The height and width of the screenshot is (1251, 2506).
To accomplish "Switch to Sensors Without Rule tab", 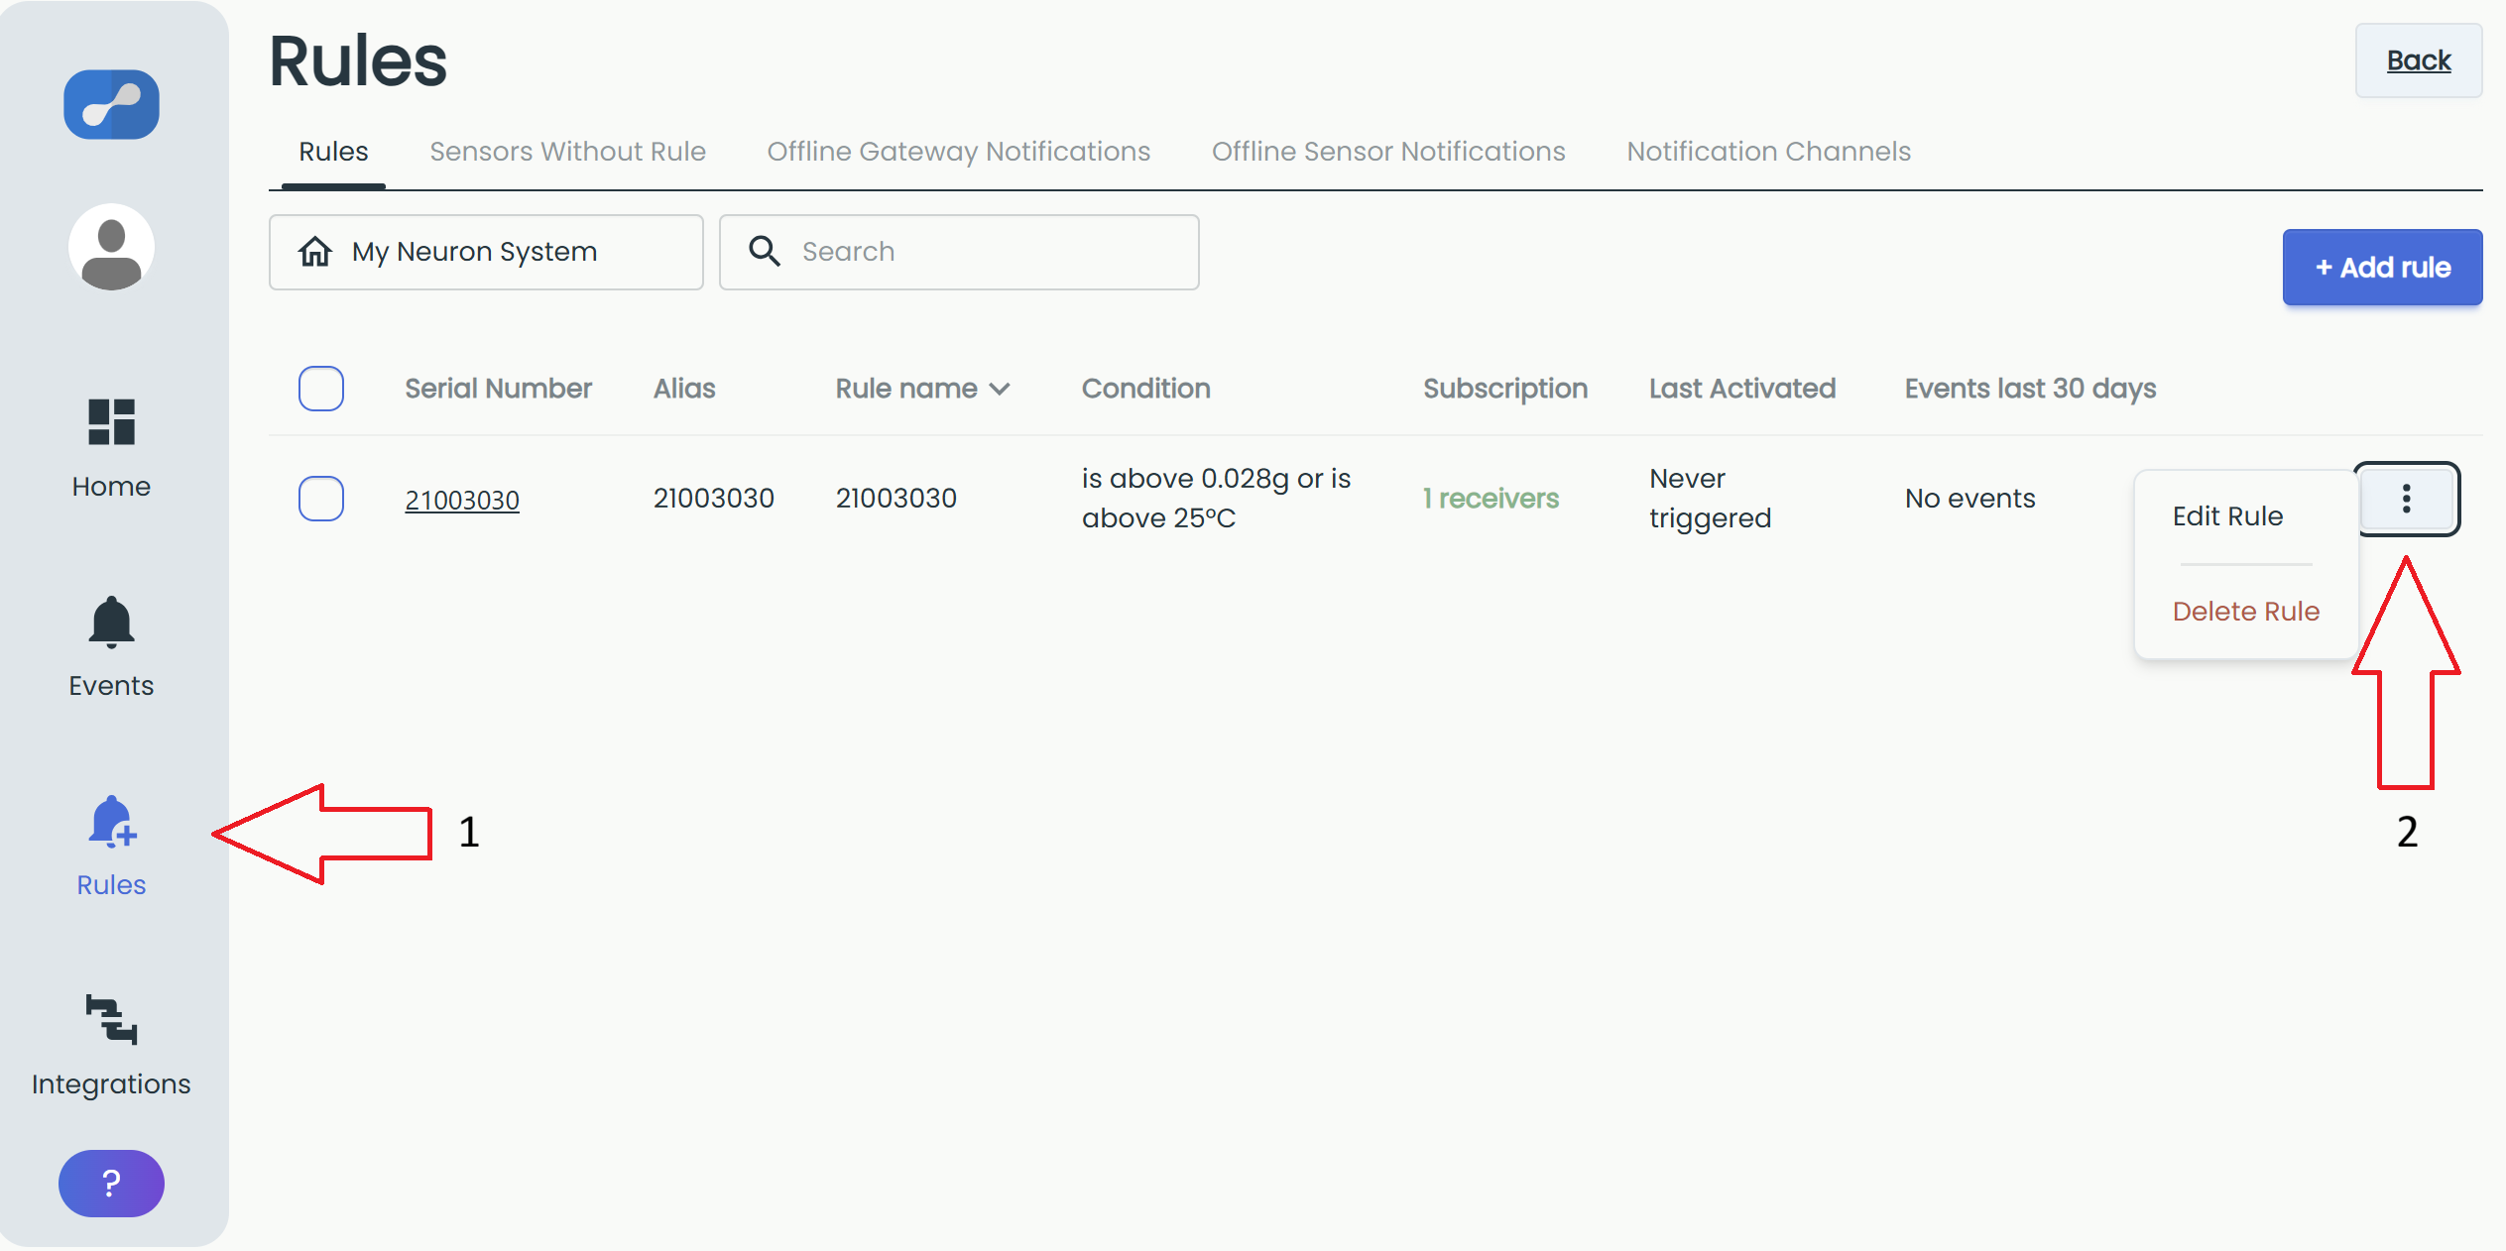I will click(567, 152).
